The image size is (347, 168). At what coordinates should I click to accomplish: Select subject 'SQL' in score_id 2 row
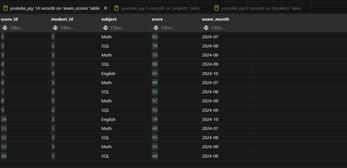click(x=125, y=46)
